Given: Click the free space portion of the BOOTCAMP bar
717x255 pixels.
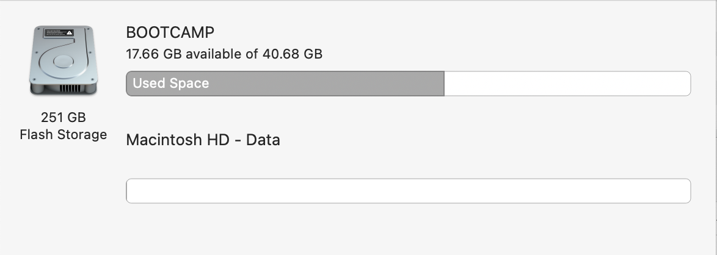Looking at the screenshot, I should pos(567,84).
